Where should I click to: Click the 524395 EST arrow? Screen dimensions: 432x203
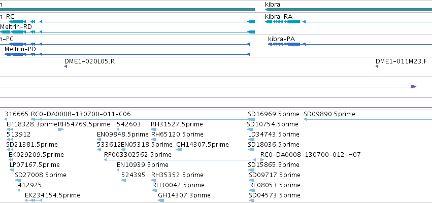pos(123,180)
